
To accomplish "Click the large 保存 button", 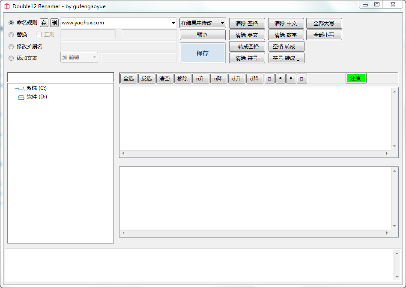I will point(203,53).
